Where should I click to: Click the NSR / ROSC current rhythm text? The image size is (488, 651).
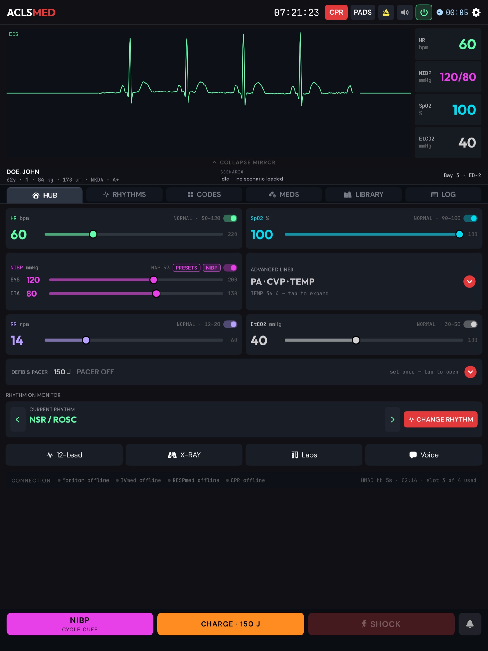point(53,420)
